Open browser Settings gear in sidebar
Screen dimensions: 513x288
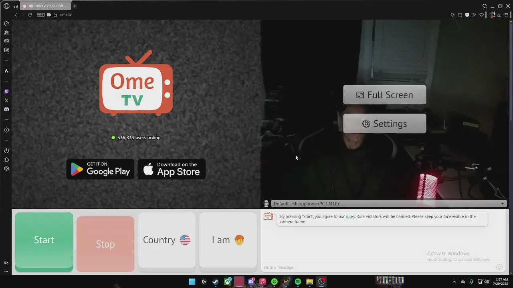tap(6, 168)
